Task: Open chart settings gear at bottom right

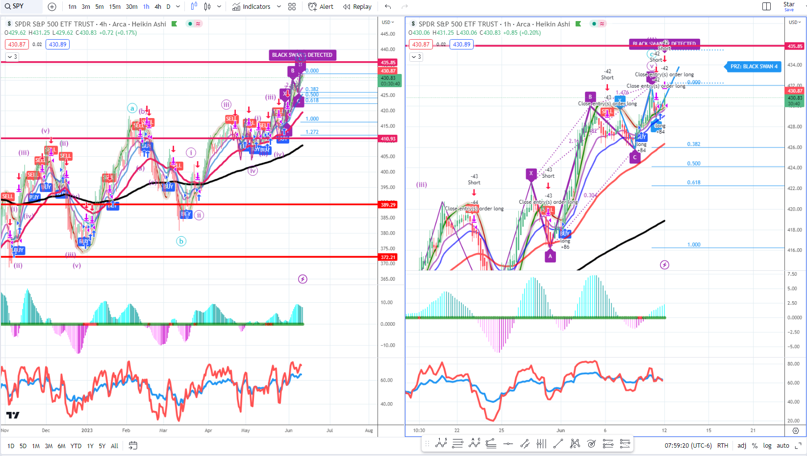Action: 796,431
